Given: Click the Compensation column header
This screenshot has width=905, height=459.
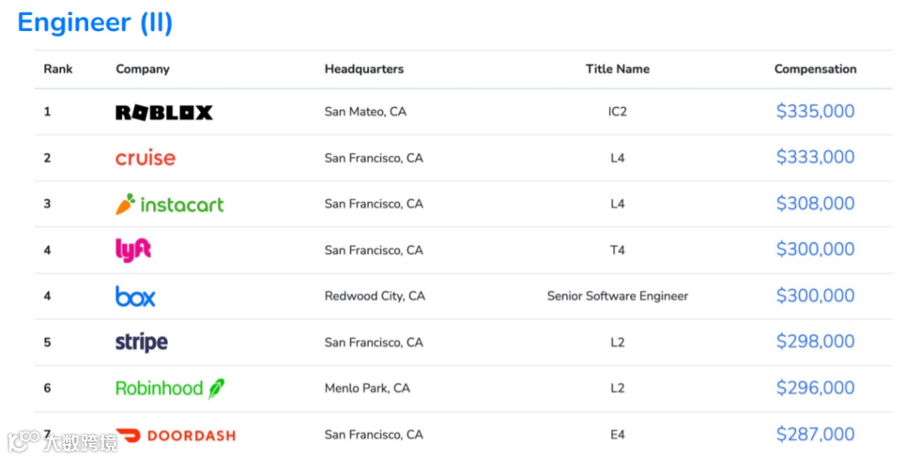Looking at the screenshot, I should point(814,70).
